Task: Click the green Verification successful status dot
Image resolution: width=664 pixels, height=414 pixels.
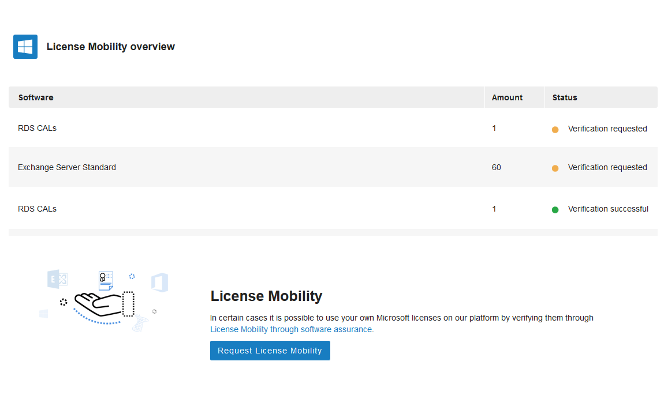Action: coord(555,210)
